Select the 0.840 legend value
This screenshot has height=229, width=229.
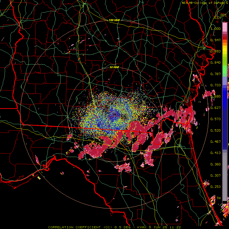(216, 63)
